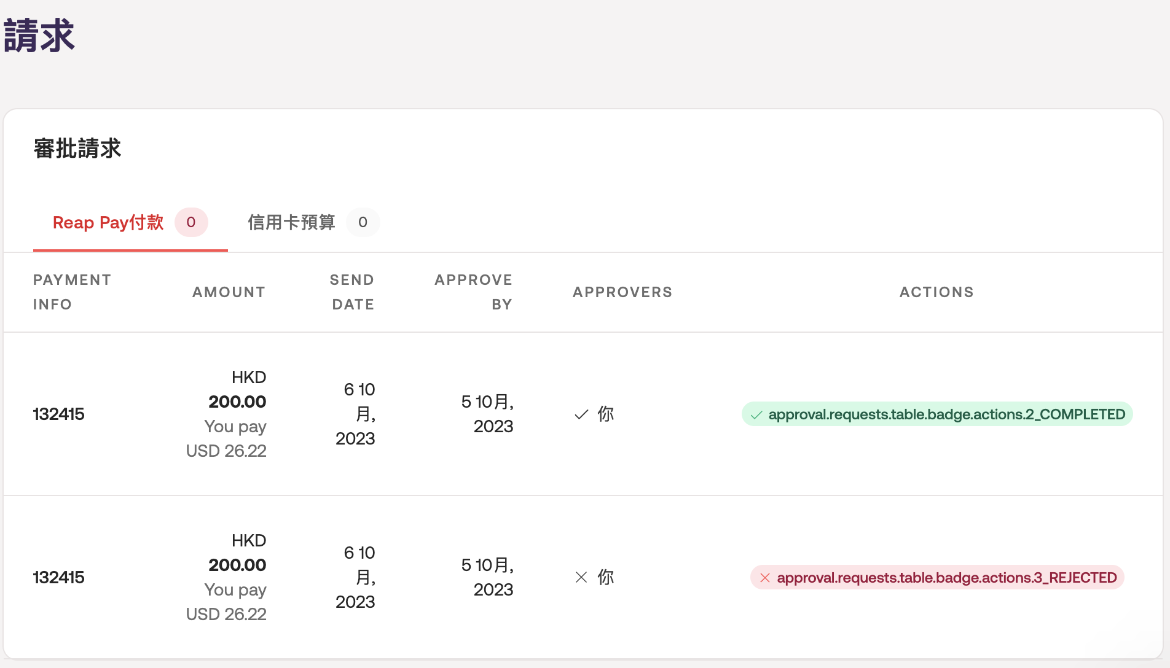Select payment 132415 in the completed row

coord(59,414)
